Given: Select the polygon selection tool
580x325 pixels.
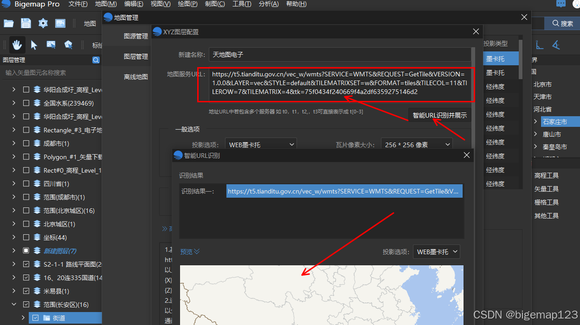Looking at the screenshot, I should (x=69, y=45).
